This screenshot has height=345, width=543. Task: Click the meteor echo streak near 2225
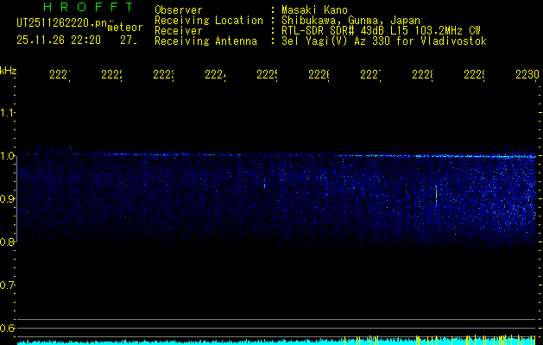[264, 183]
